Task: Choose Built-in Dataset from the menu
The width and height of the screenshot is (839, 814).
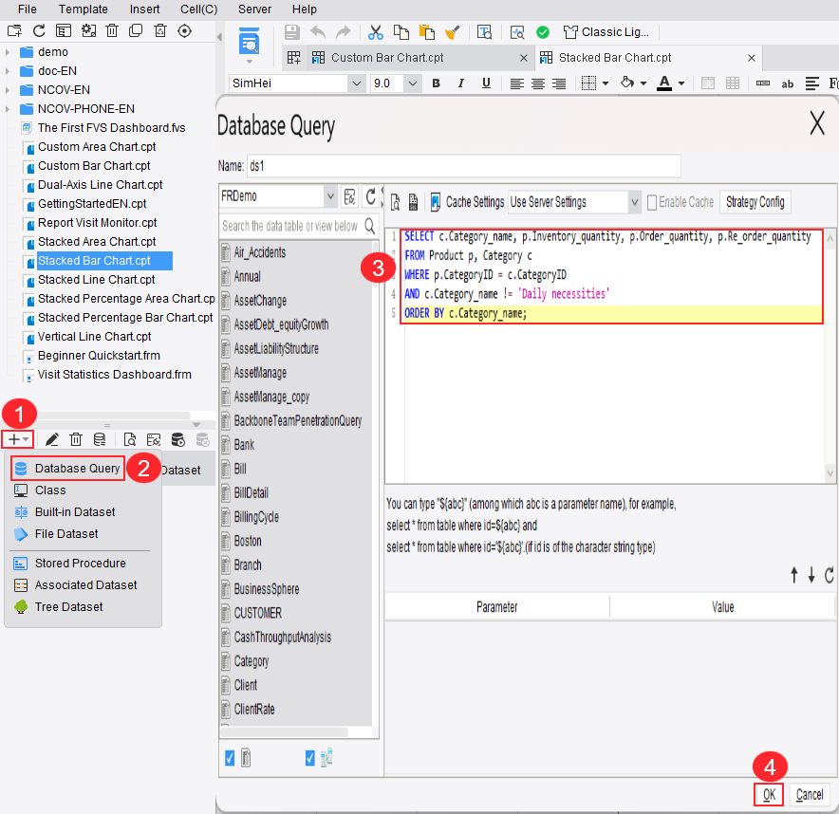Action: pyautogui.click(x=75, y=512)
